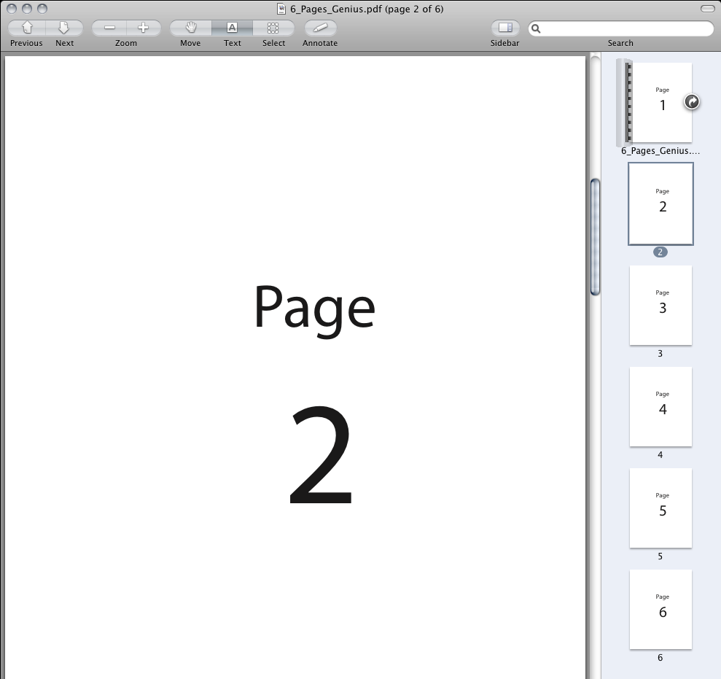Jump to the Page 4 thumbnail

point(660,407)
